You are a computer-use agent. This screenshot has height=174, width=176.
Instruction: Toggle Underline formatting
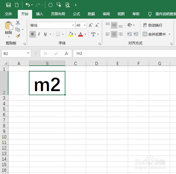pos(45,34)
